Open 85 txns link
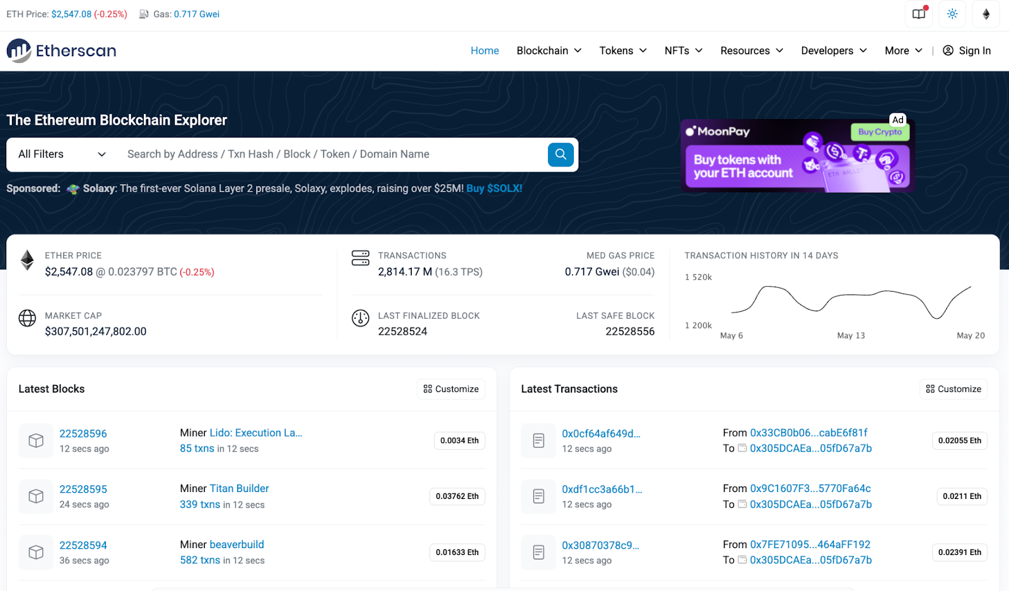Screen dimensions: 1009x591 pyautogui.click(x=197, y=449)
